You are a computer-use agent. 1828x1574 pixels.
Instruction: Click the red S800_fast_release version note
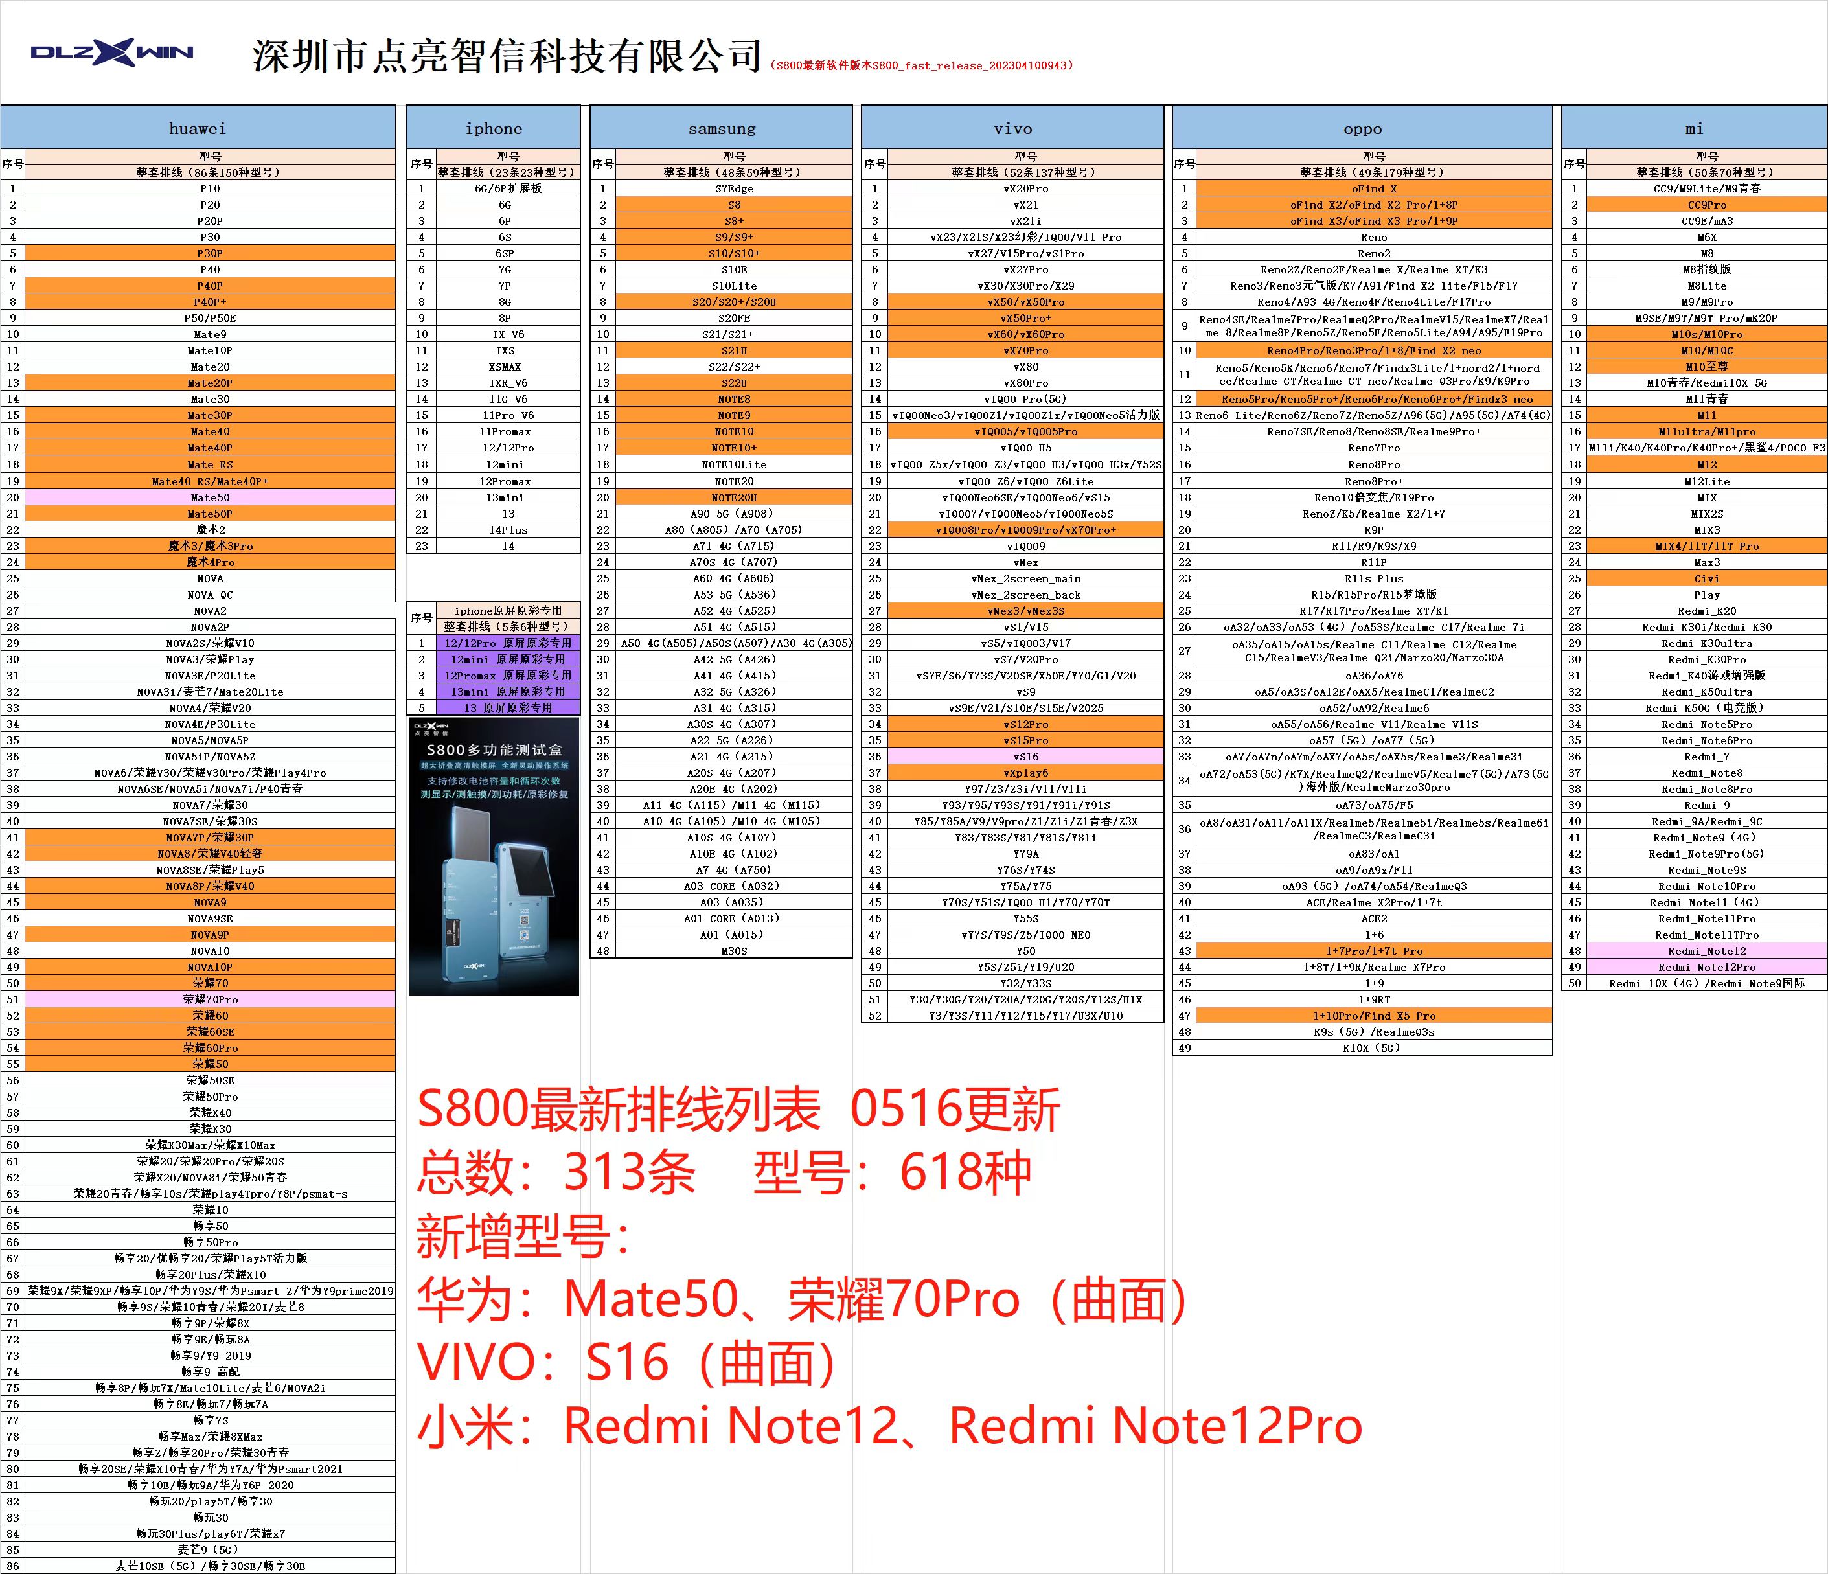[923, 65]
